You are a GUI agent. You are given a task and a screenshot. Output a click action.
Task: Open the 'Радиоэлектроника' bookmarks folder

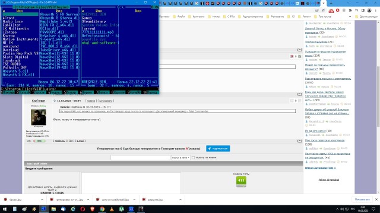pyautogui.click(x=251, y=17)
